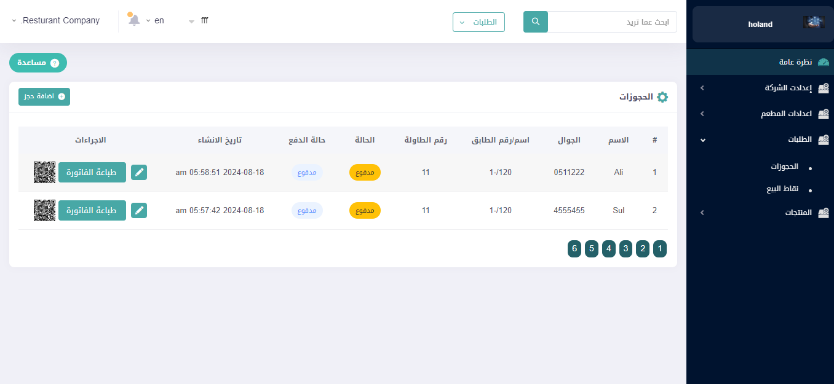This screenshot has height=384, width=834.
Task: Click the مساعدة help button
Action: point(38,63)
